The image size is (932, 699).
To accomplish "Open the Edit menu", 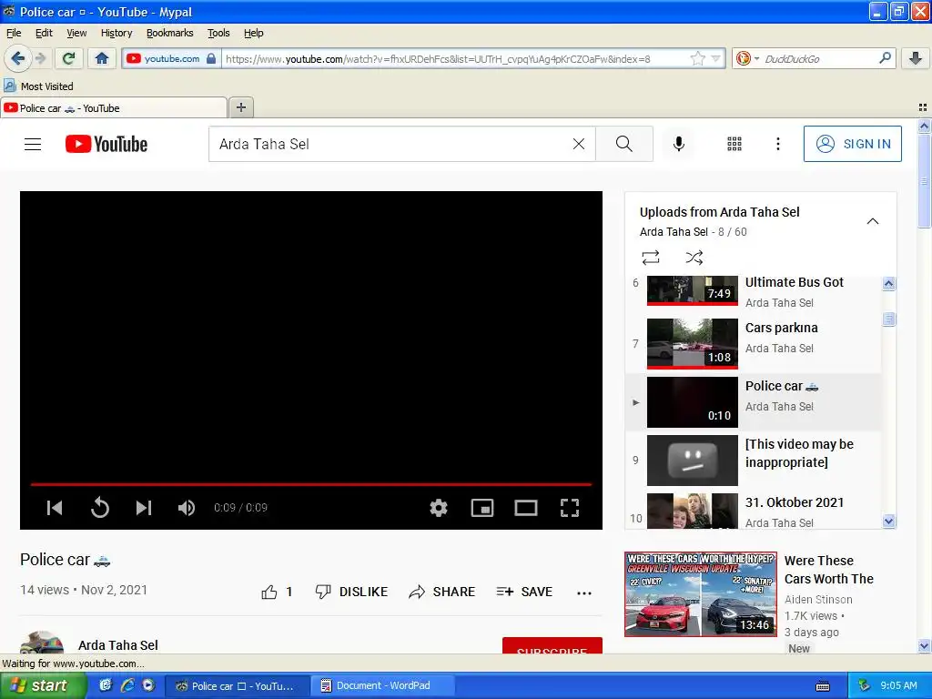I will click(44, 33).
